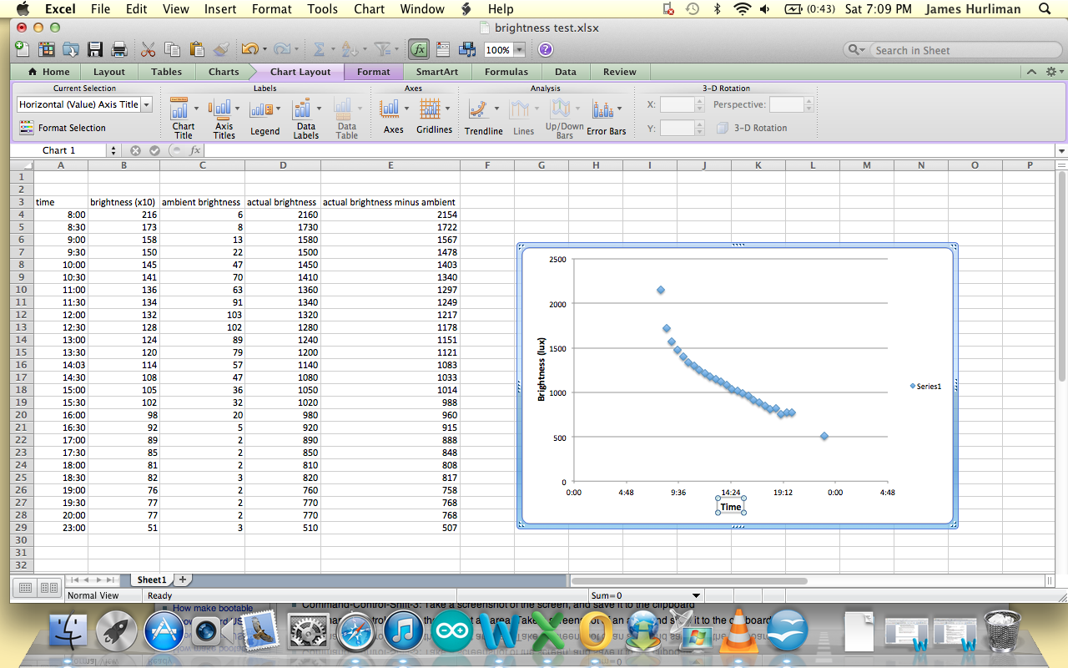
Task: Select the chart's Time axis title
Action: 731,507
